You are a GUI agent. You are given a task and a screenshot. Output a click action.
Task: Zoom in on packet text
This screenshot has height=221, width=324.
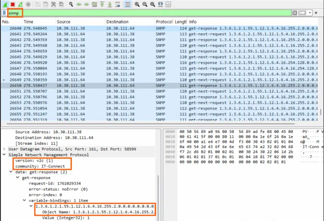tap(137, 4)
